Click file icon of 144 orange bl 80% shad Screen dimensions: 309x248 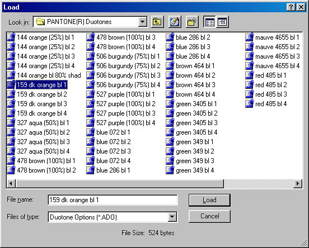(x=11, y=75)
